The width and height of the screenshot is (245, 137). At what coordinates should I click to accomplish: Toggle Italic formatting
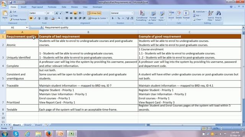[x=35, y=18]
